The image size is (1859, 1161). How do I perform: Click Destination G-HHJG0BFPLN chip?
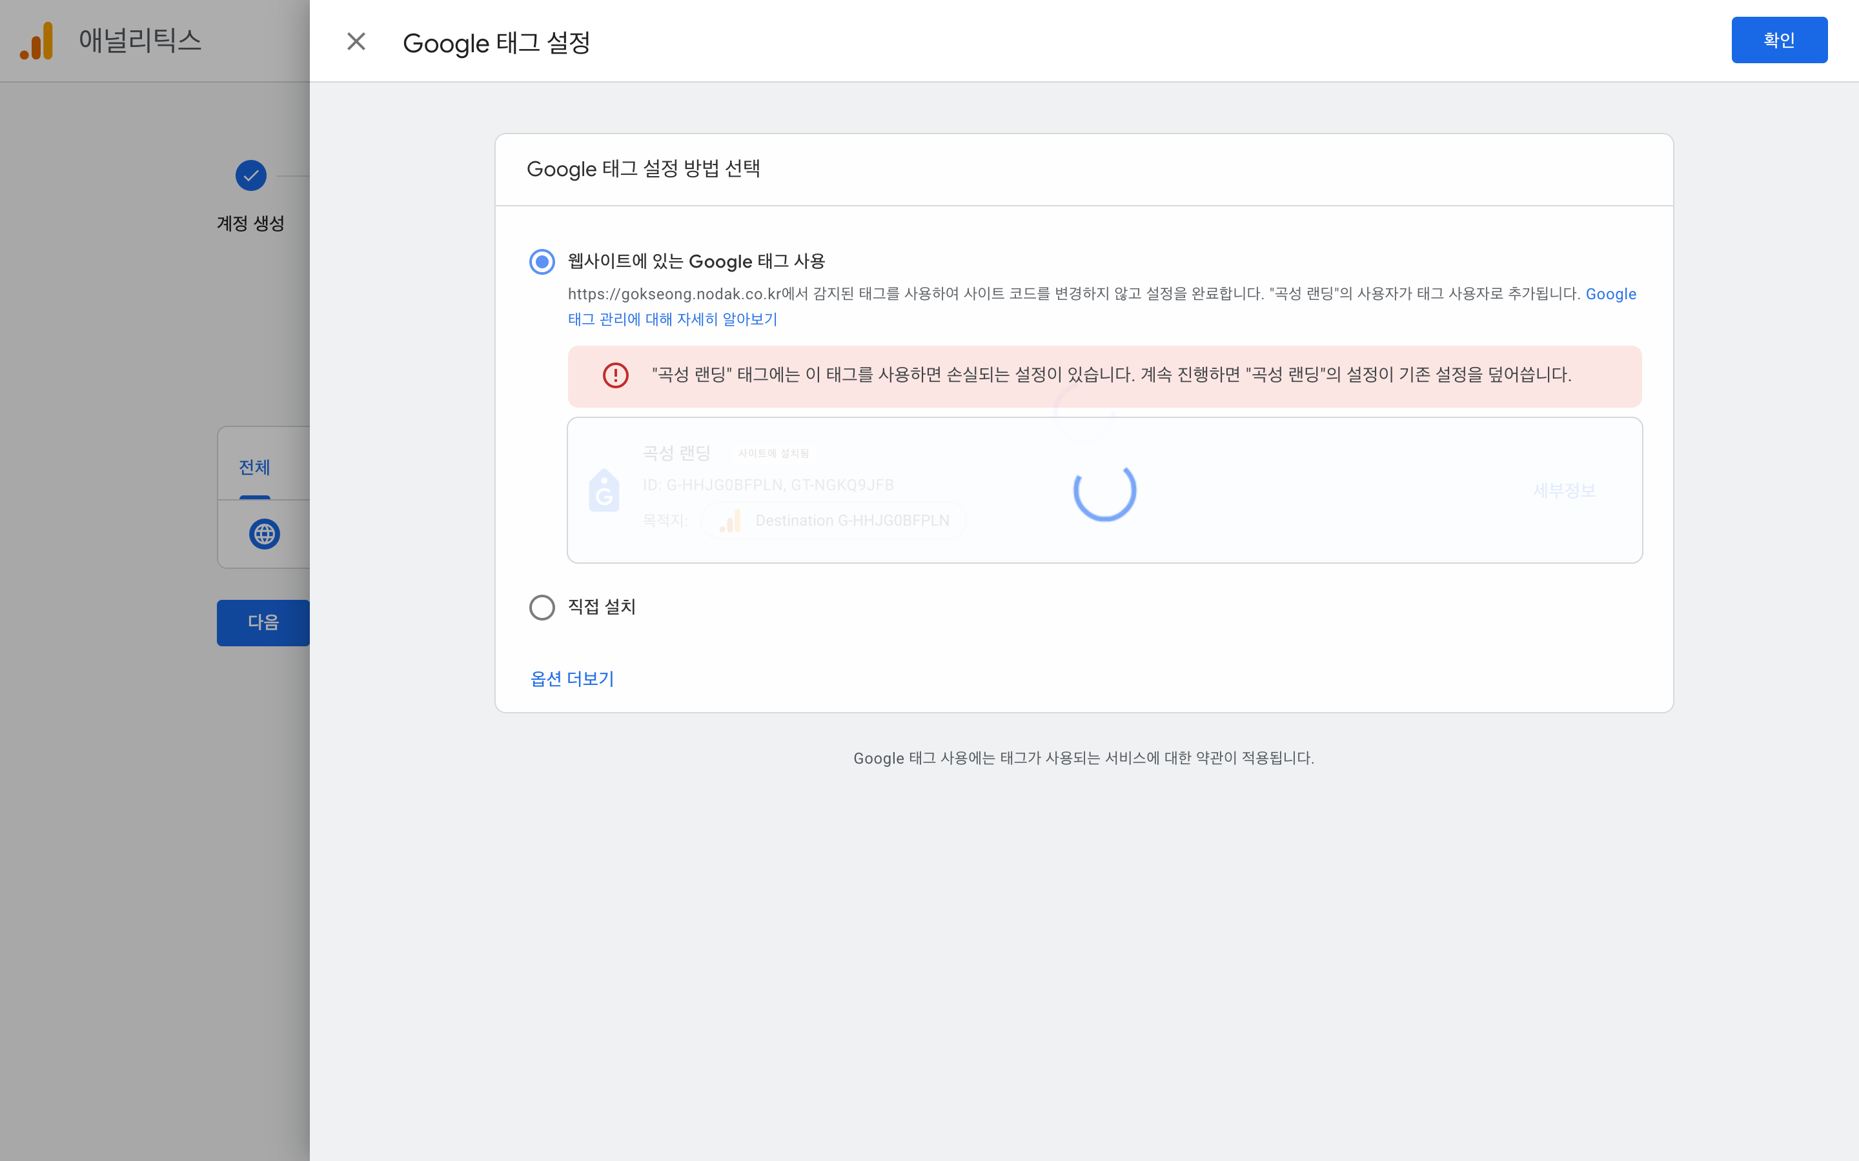point(833,521)
